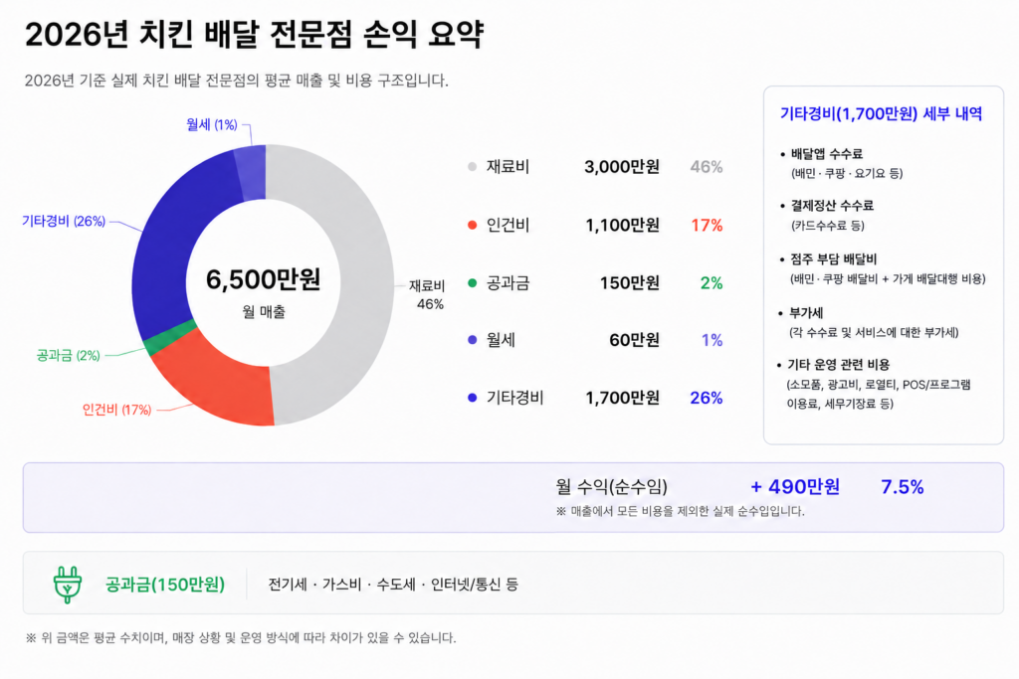1019x679 pixels.
Task: Click the 기타경비(1,700만원) 세부 내역 heading
Action: [882, 114]
